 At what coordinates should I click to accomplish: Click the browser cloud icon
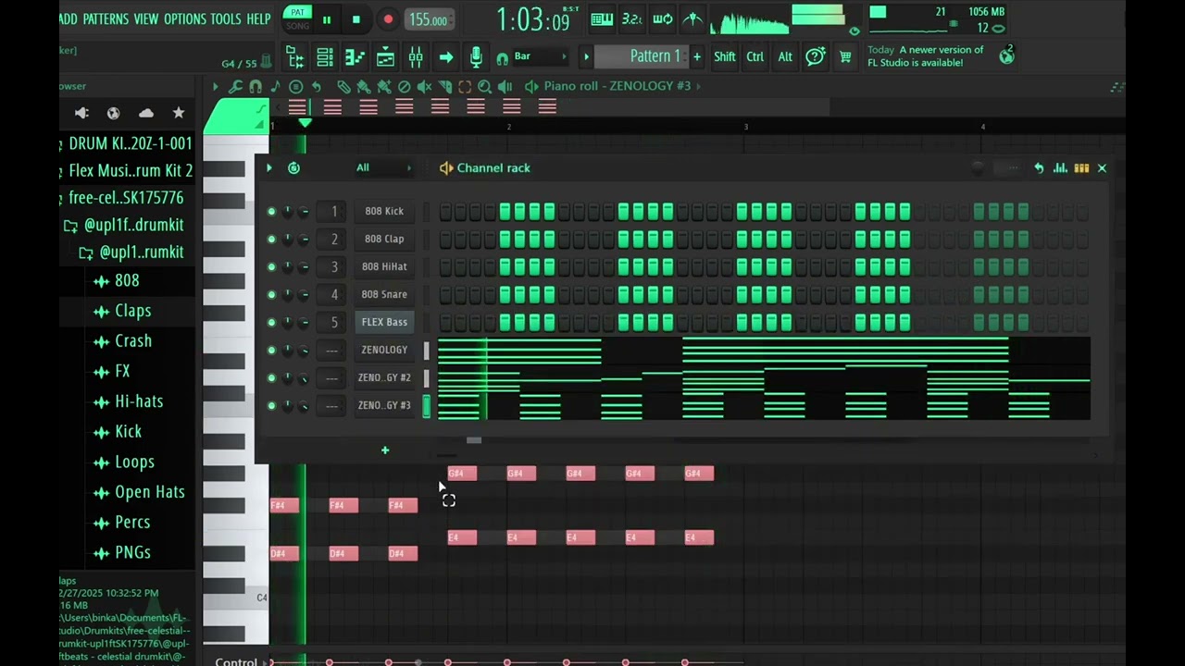coord(146,113)
